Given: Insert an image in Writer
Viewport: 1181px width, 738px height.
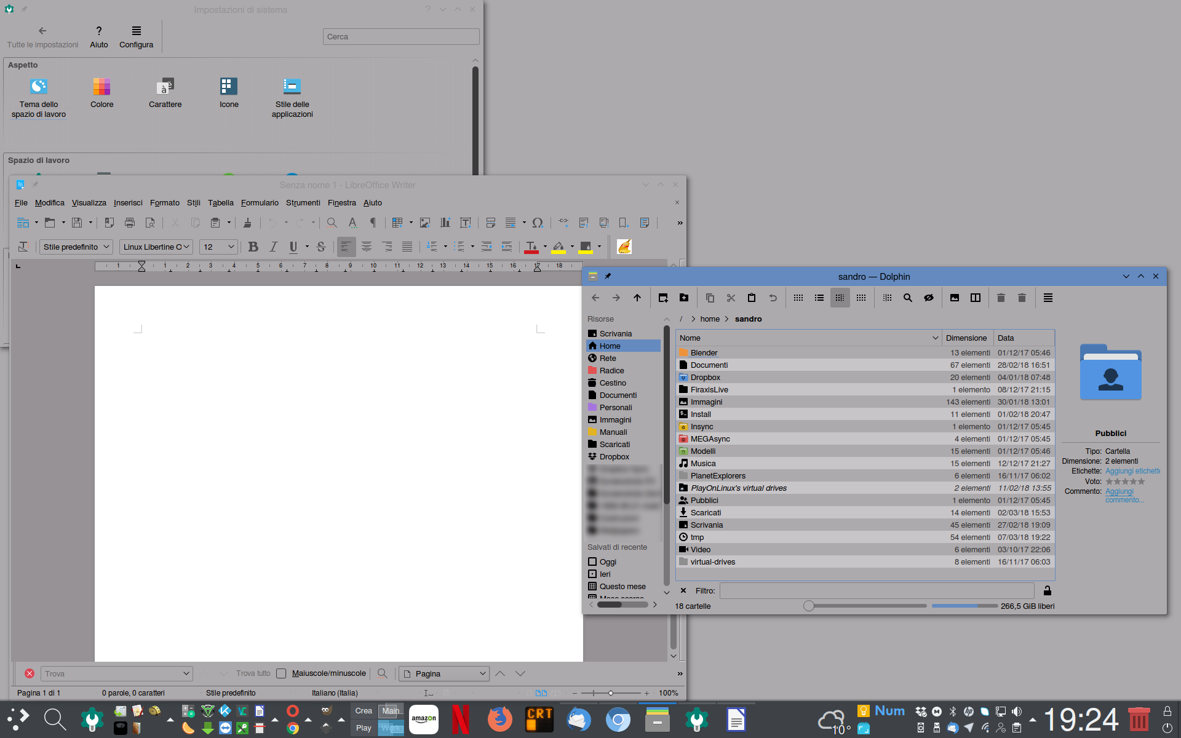Looking at the screenshot, I should tap(425, 223).
